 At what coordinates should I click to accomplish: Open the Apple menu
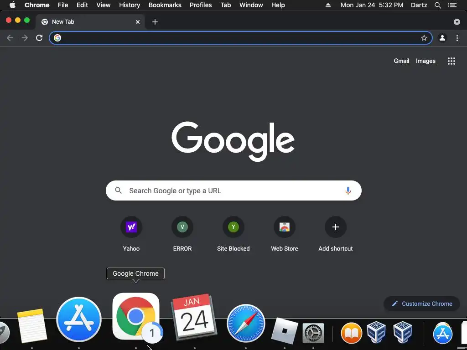12,5
